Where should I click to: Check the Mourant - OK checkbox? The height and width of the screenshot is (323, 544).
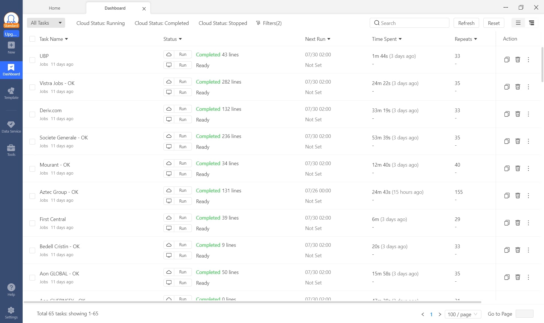click(x=32, y=169)
